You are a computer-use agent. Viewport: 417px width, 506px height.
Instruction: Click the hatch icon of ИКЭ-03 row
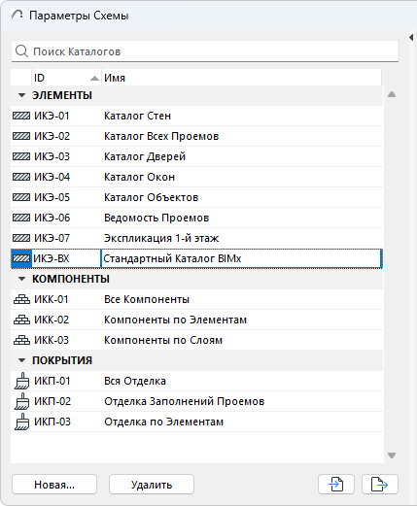21,156
